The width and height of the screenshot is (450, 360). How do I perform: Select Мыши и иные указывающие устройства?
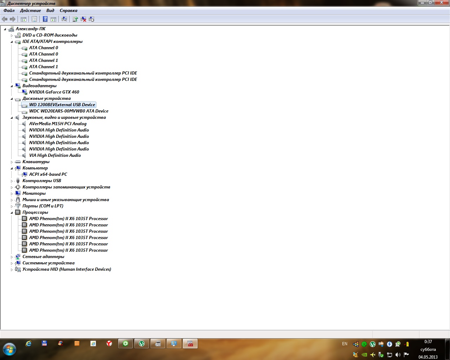point(66,200)
